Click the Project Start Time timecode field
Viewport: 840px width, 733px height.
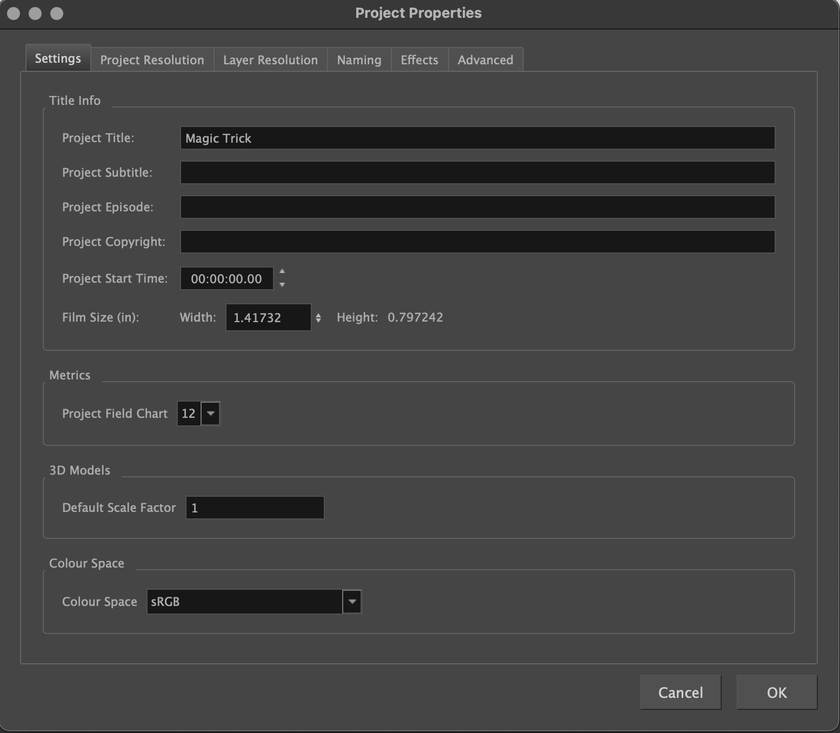(x=226, y=279)
